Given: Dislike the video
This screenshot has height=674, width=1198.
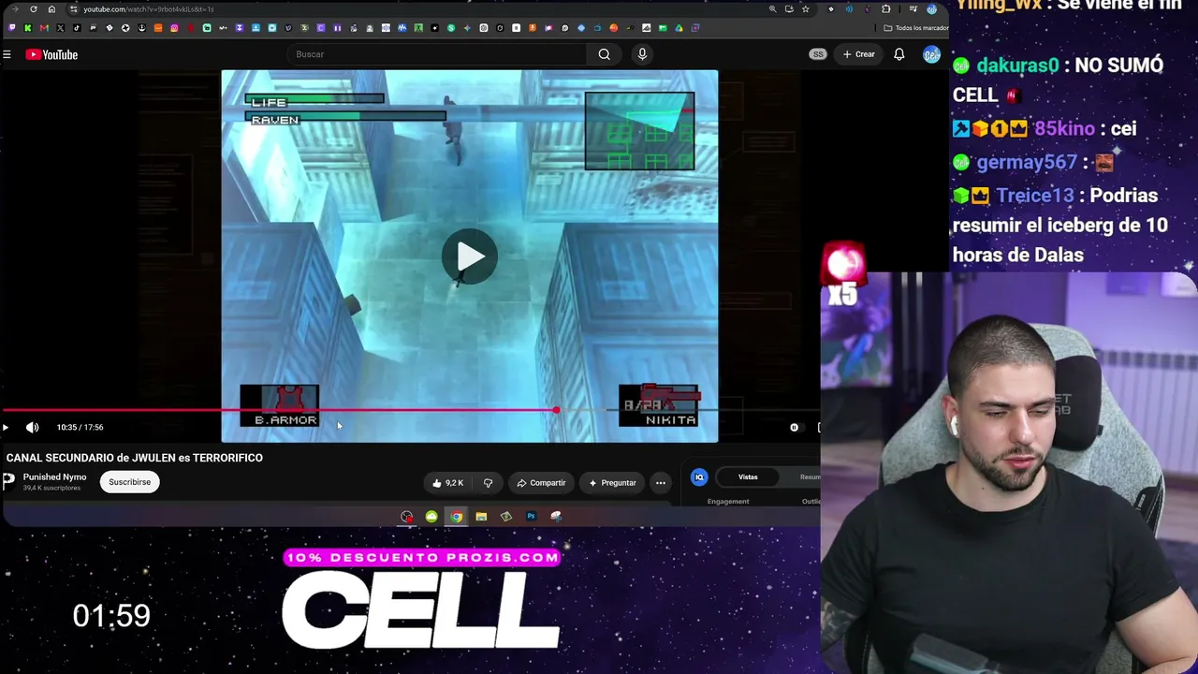Looking at the screenshot, I should (488, 483).
